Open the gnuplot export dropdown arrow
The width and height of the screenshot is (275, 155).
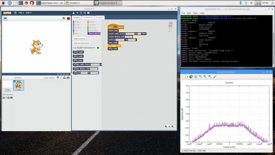[x=187, y=77]
